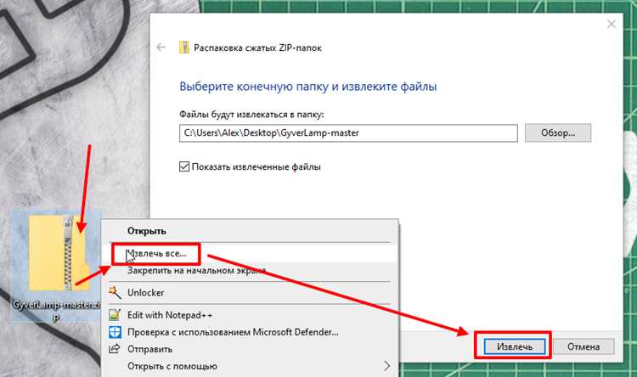Open the Обзор... browse button
This screenshot has width=637, height=377.
click(558, 132)
